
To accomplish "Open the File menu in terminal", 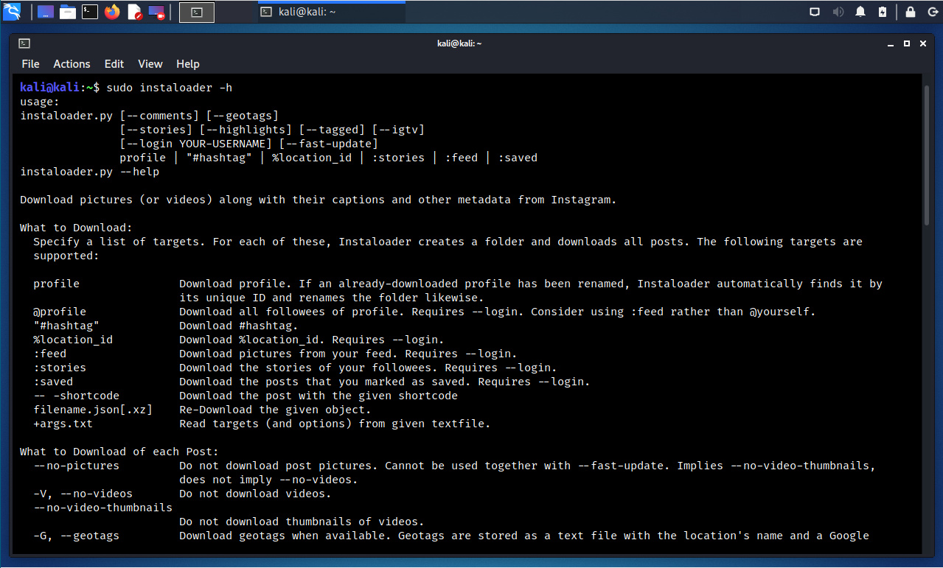I will tap(30, 64).
